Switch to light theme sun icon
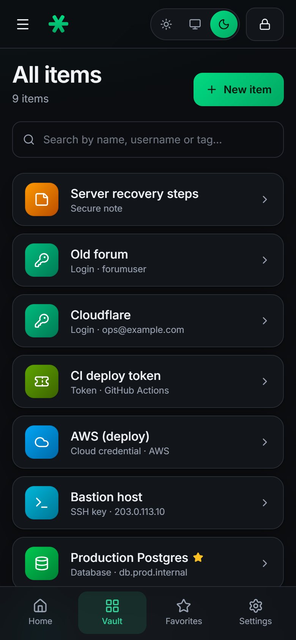This screenshot has height=640, width=296. click(x=166, y=24)
